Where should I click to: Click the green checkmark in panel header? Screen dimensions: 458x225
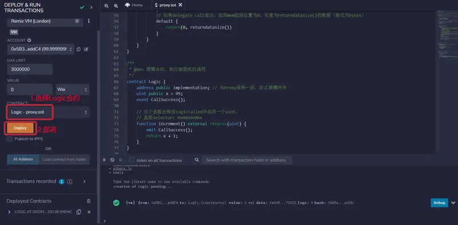(x=82, y=7)
